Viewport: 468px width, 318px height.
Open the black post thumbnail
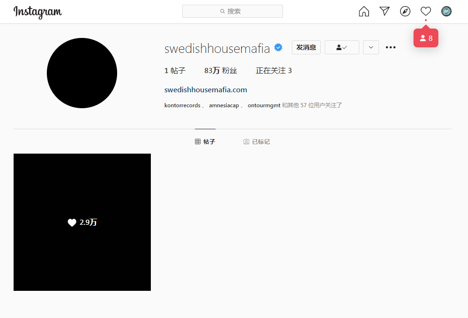pos(82,222)
